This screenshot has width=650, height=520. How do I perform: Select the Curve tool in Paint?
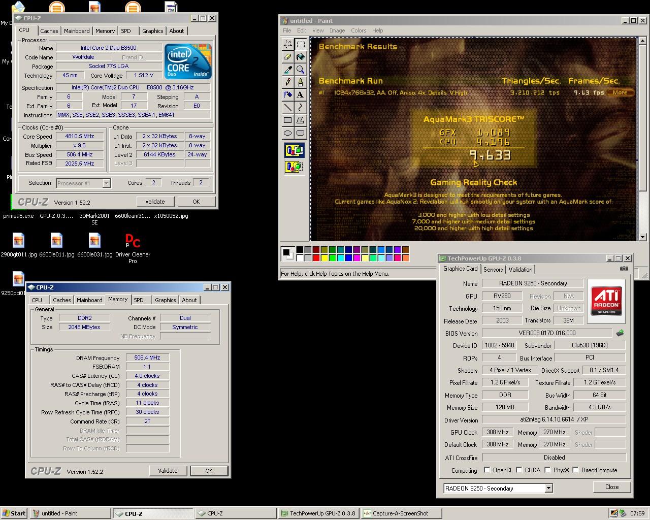[301, 108]
